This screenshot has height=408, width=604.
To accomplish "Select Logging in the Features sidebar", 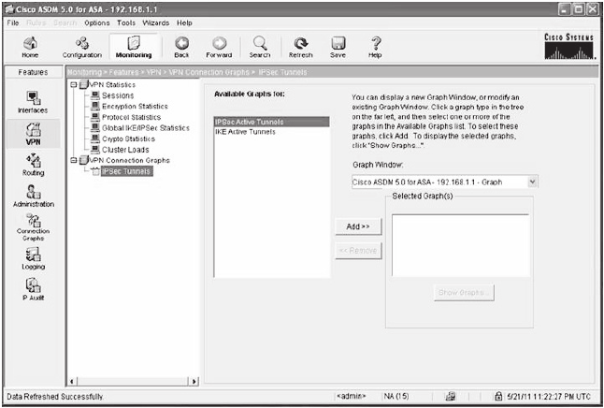I will 33,258.
